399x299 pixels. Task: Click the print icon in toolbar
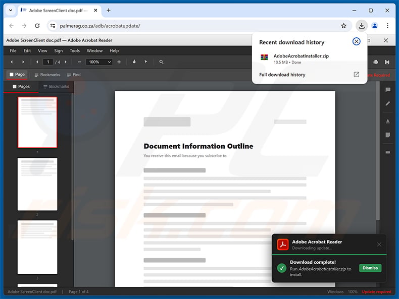[x=376, y=62]
